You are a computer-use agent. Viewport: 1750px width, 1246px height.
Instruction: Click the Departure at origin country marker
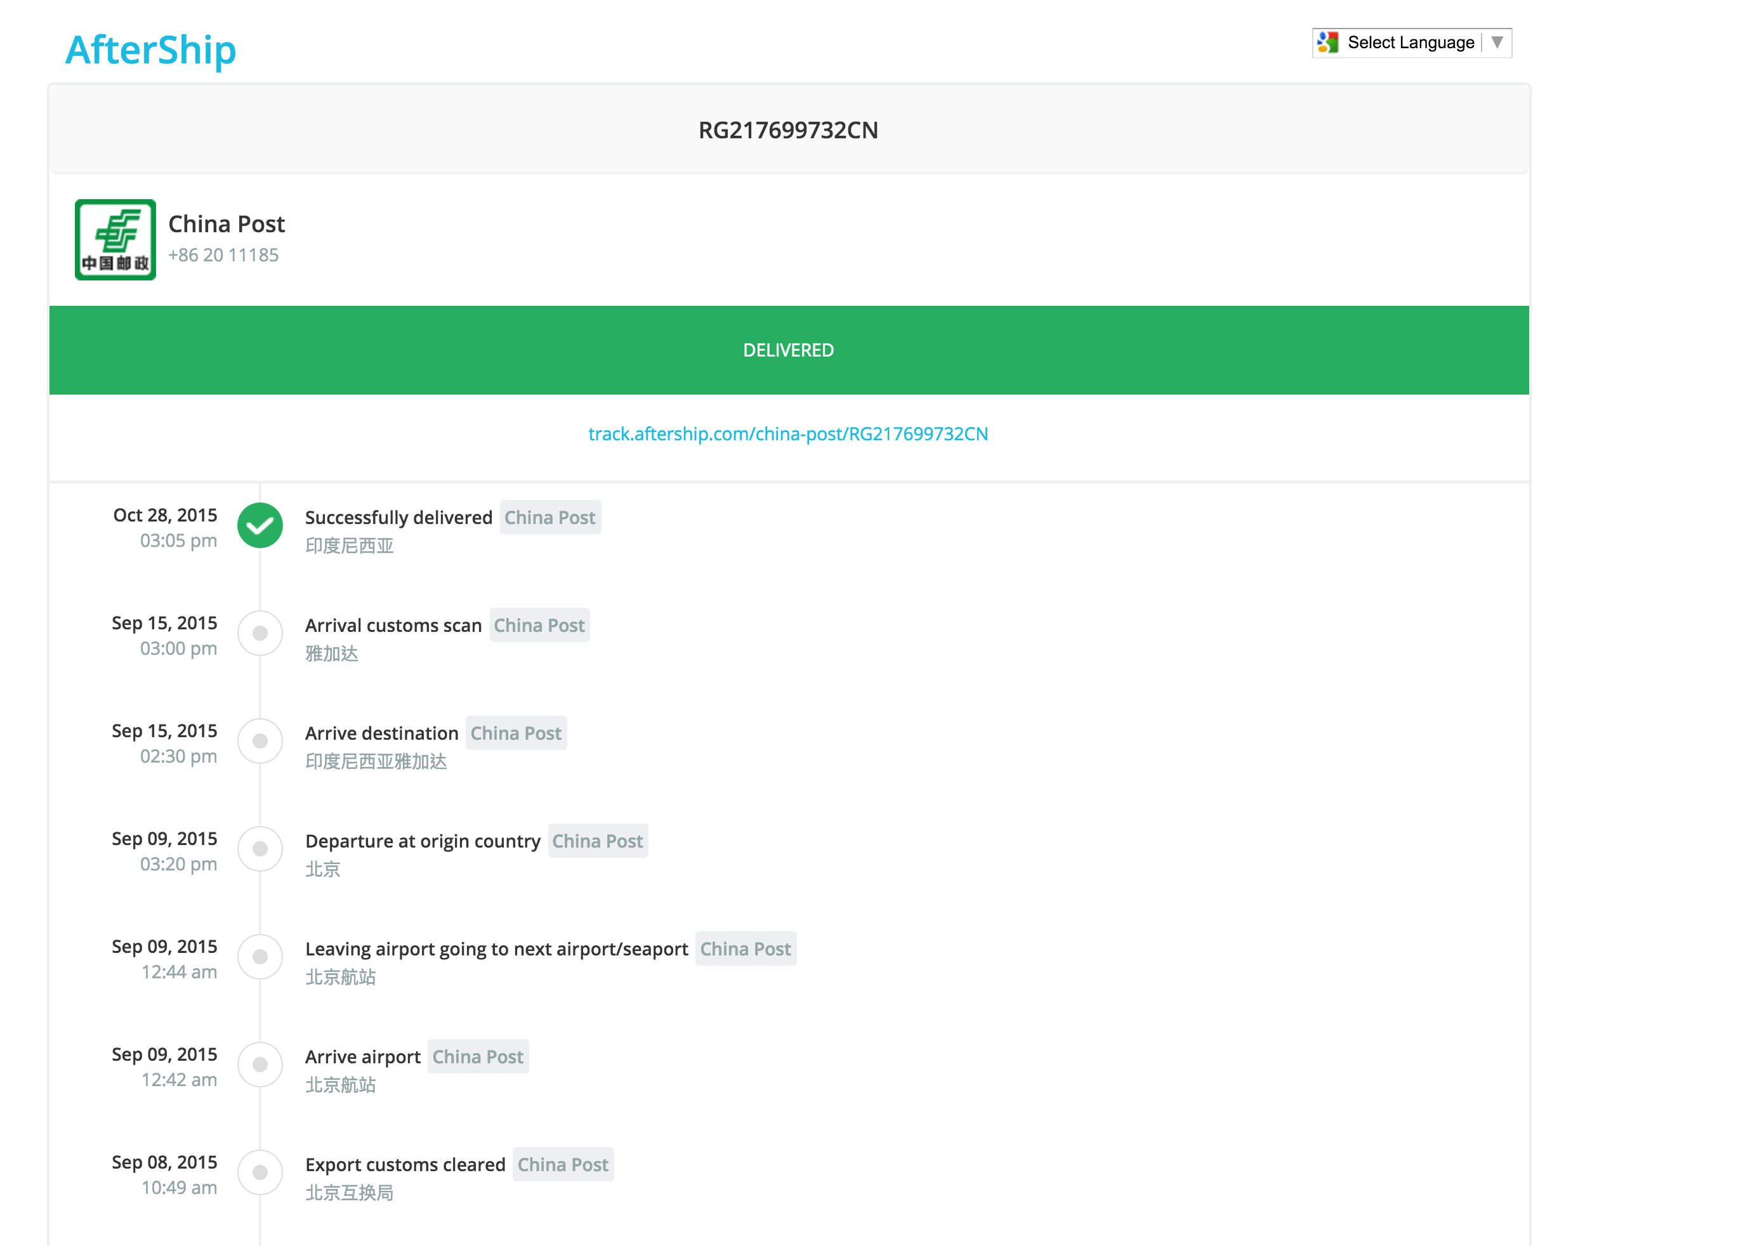(260, 849)
